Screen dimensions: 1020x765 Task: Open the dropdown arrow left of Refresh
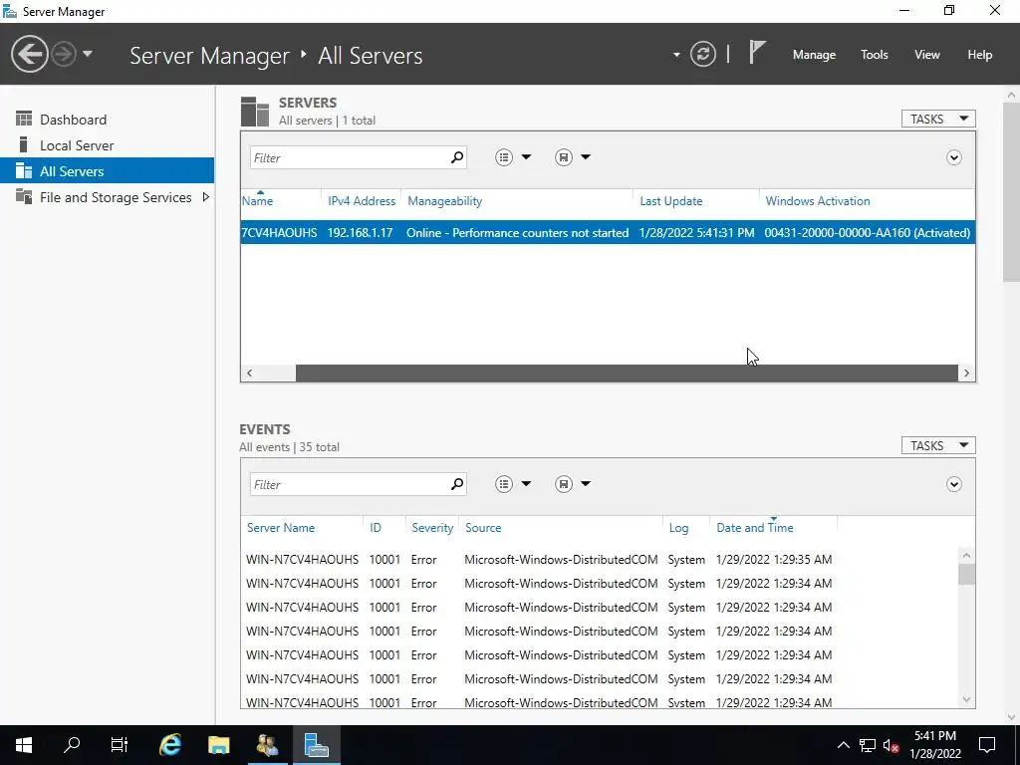676,55
